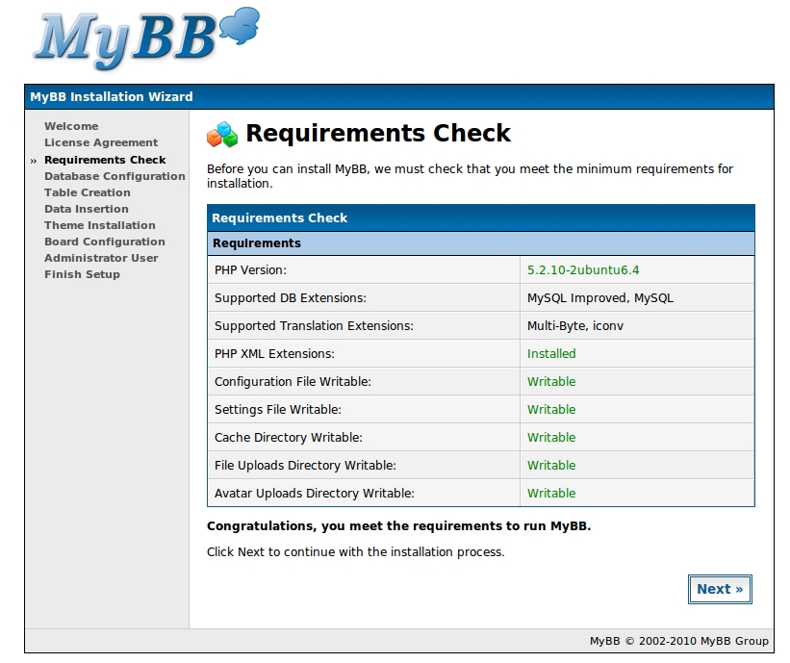Click the MyBB logo
This screenshot has width=790, height=663.
(x=146, y=38)
